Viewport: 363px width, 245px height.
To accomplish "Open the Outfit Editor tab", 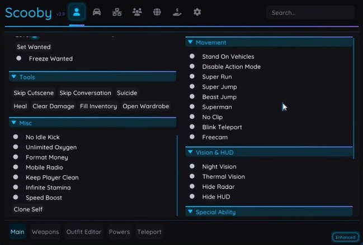I will pyautogui.click(x=84, y=232).
